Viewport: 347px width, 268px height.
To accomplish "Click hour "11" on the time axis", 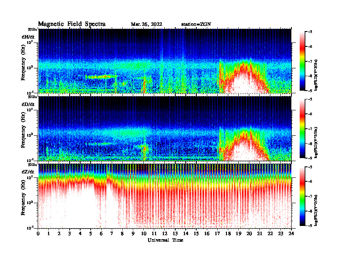I will click(x=154, y=233).
